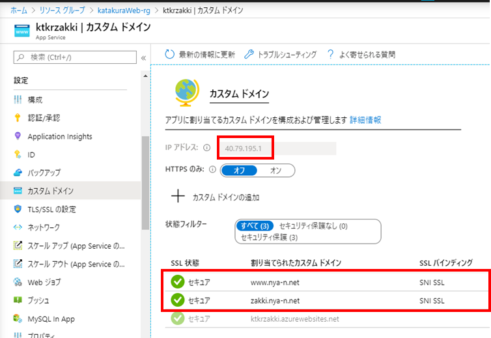Click the search magnifier icon in sidebar
This screenshot has height=338, width=491.
pos(21,57)
